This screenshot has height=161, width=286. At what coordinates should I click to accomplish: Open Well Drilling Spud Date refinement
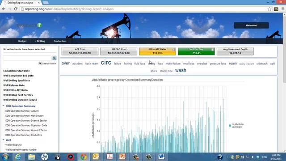pyautogui.click(x=17, y=80)
